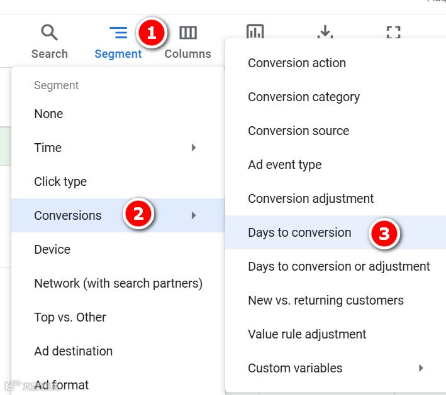The width and height of the screenshot is (446, 395).
Task: Click the reports chart icon
Action: 255,31
